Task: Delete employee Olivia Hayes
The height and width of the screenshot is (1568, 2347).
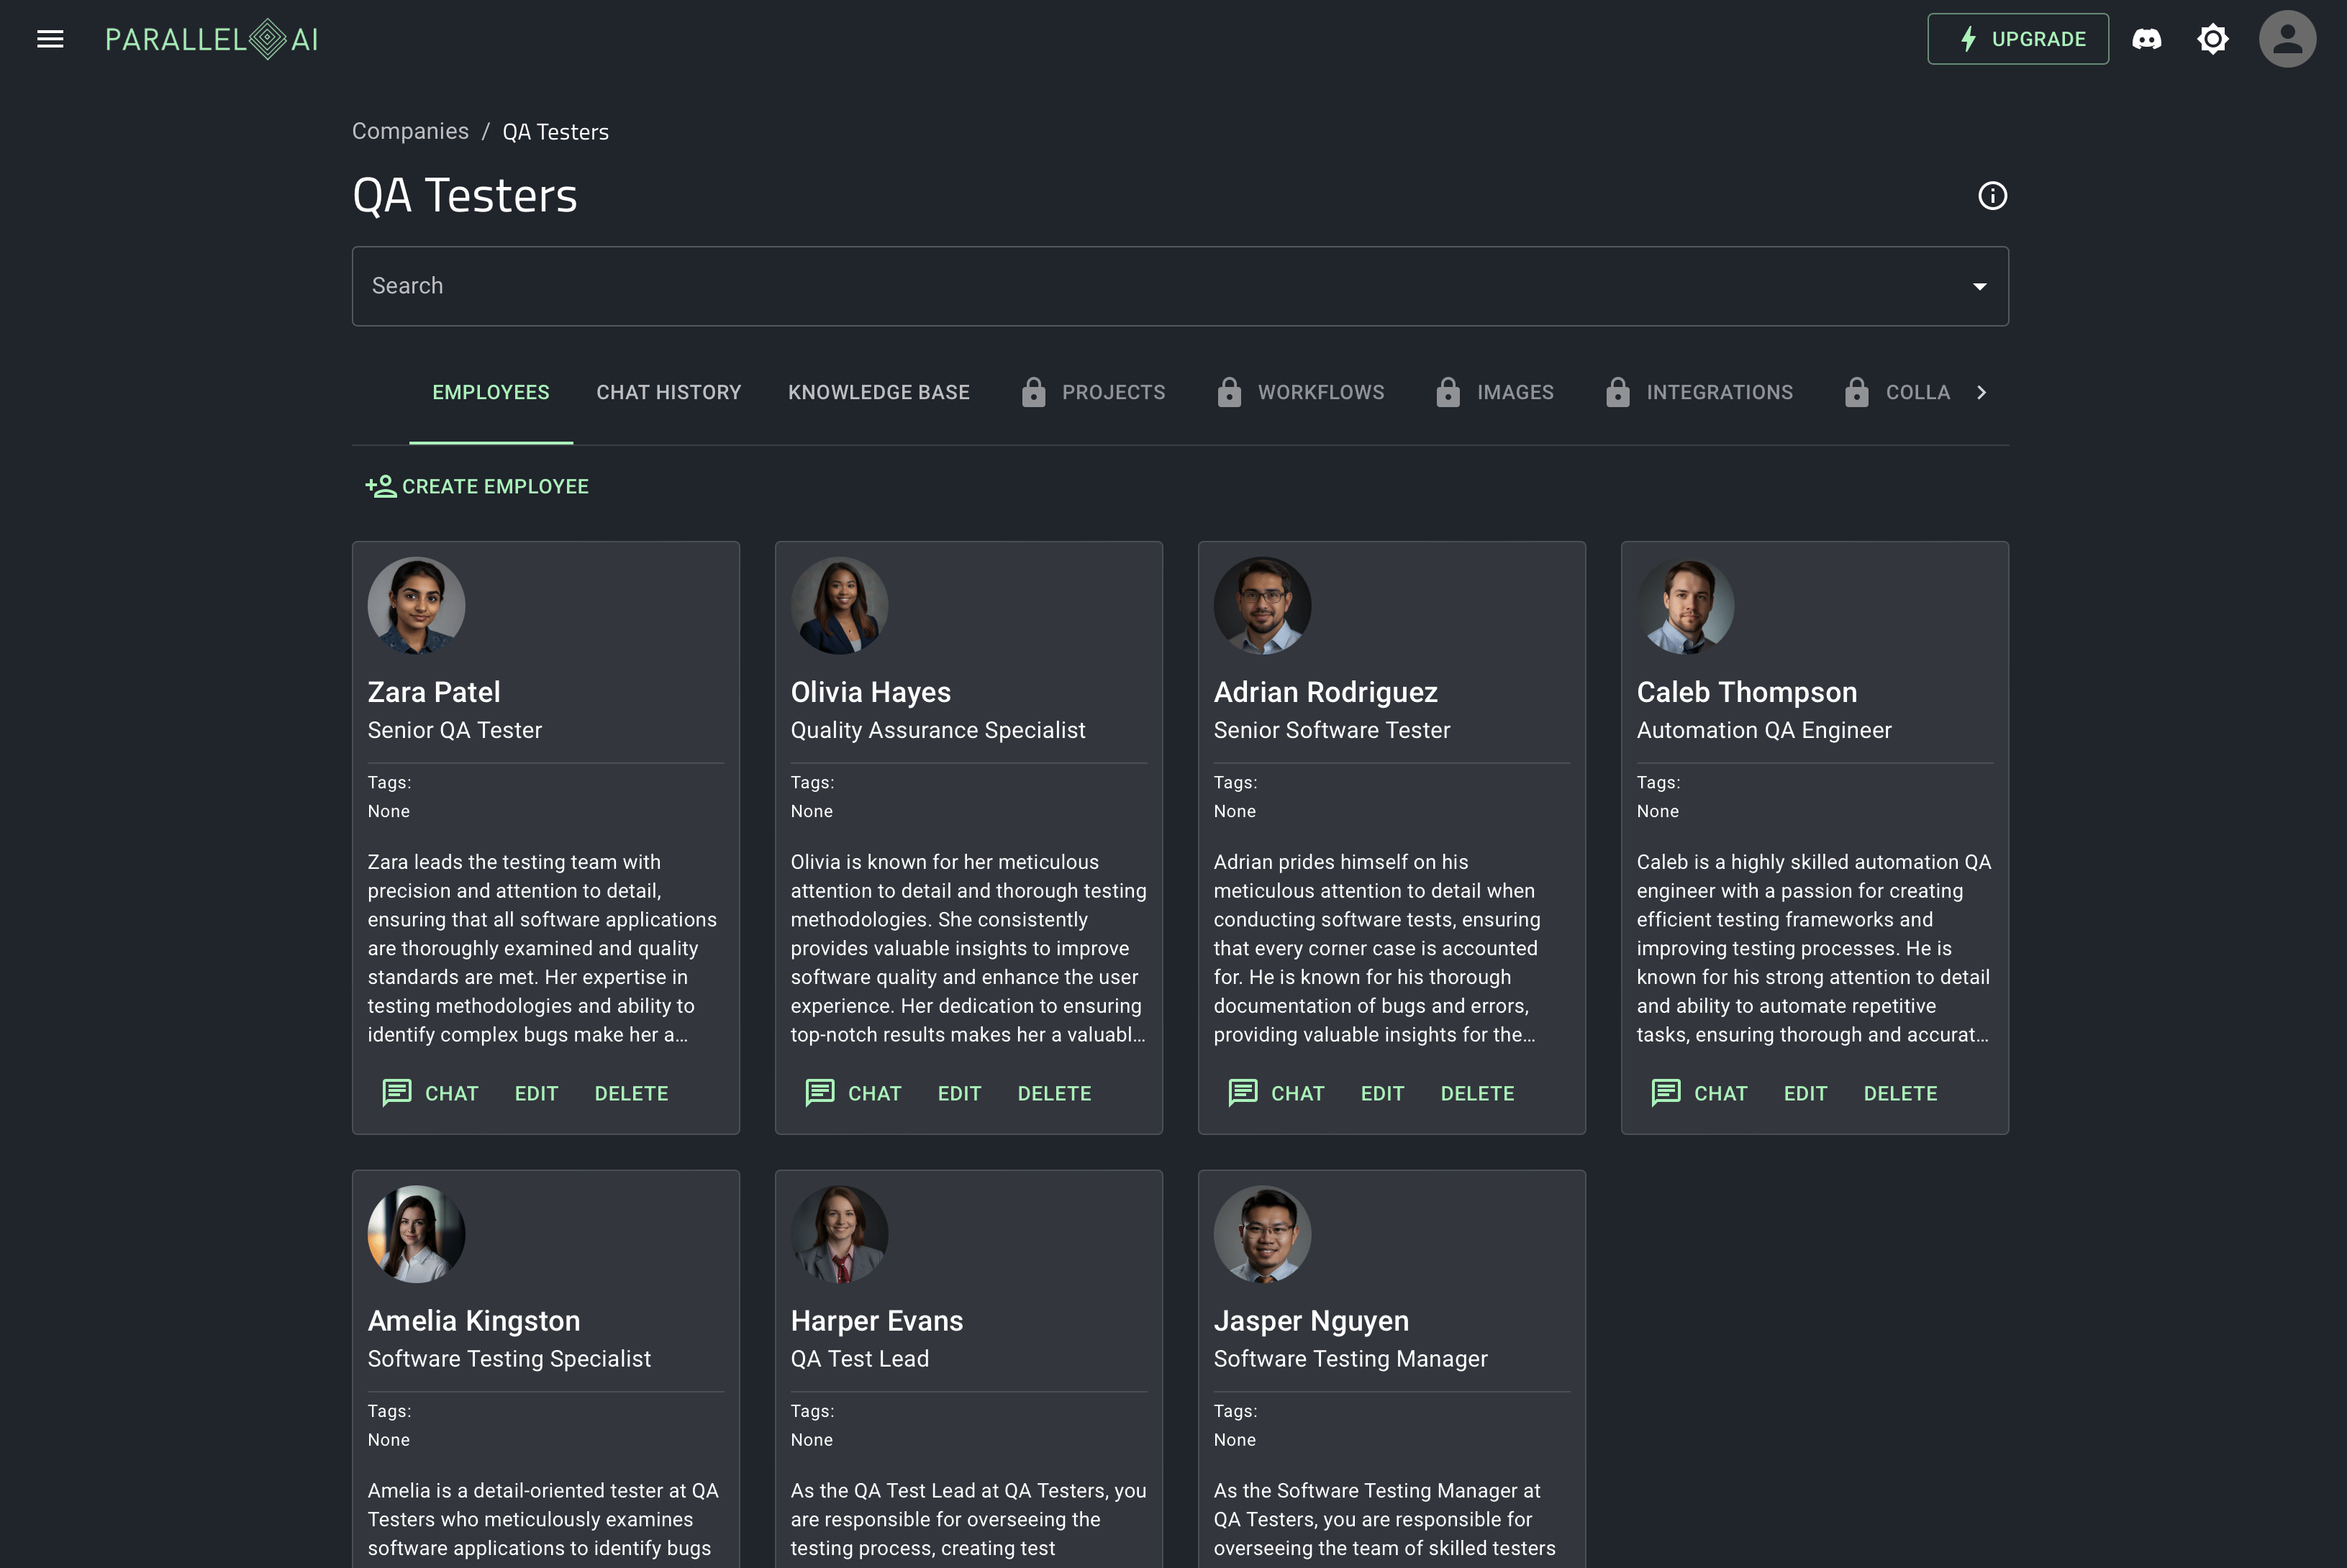Action: [x=1055, y=1093]
